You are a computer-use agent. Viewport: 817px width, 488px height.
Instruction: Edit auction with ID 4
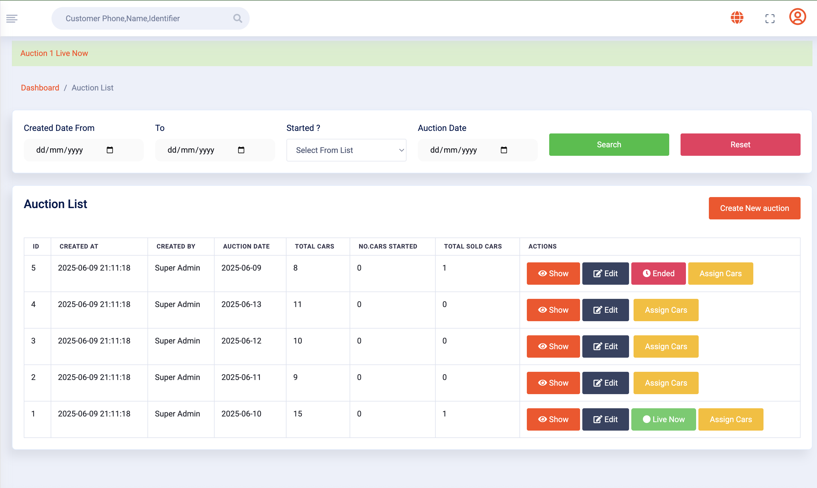[605, 310]
